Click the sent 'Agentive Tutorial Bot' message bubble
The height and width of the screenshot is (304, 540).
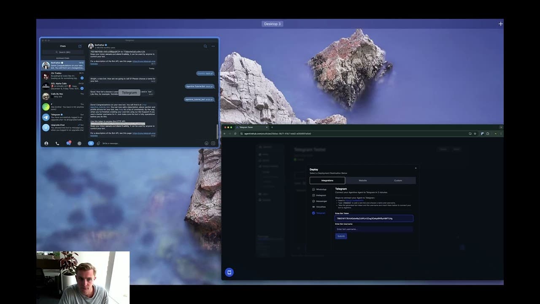tap(200, 86)
